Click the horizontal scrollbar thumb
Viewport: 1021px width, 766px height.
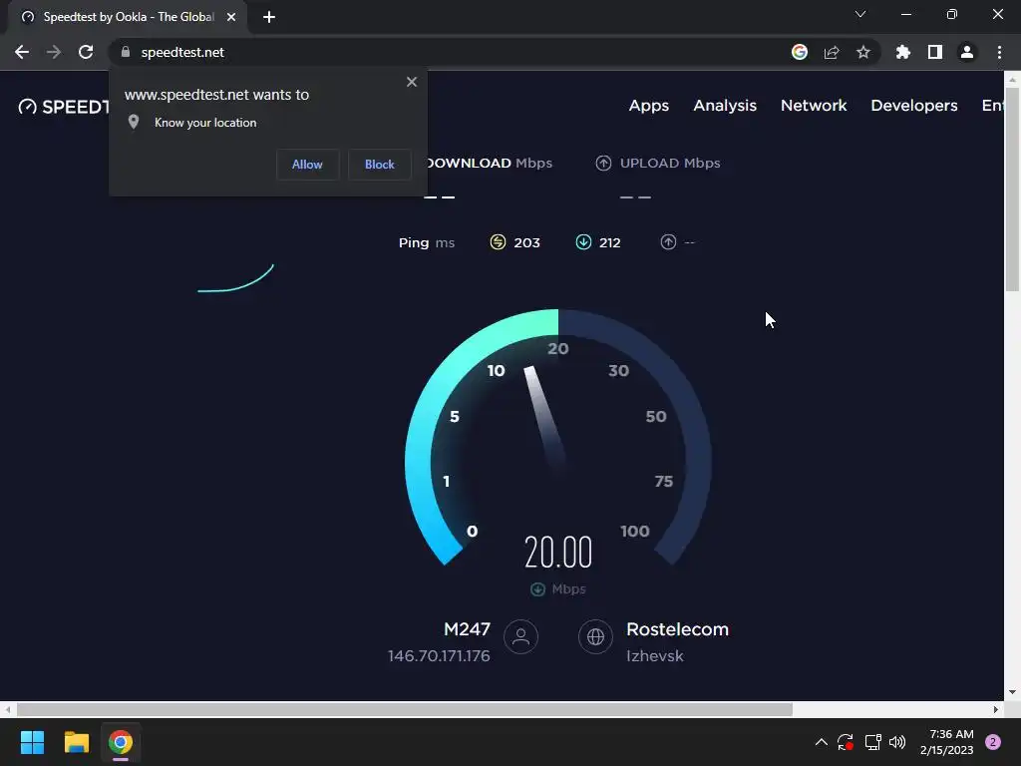pyautogui.click(x=405, y=709)
